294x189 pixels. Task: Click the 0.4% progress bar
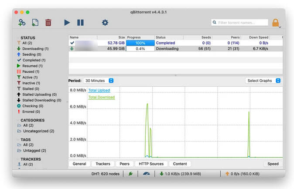140,49
